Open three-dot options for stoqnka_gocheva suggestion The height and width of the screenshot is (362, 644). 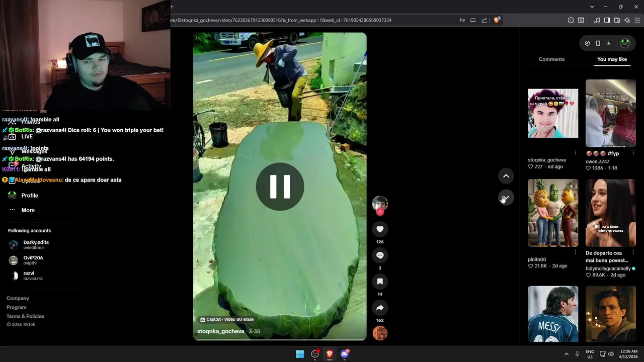[576, 153]
